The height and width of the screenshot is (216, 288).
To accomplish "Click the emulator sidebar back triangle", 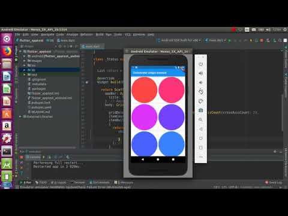I will tap(200, 129).
